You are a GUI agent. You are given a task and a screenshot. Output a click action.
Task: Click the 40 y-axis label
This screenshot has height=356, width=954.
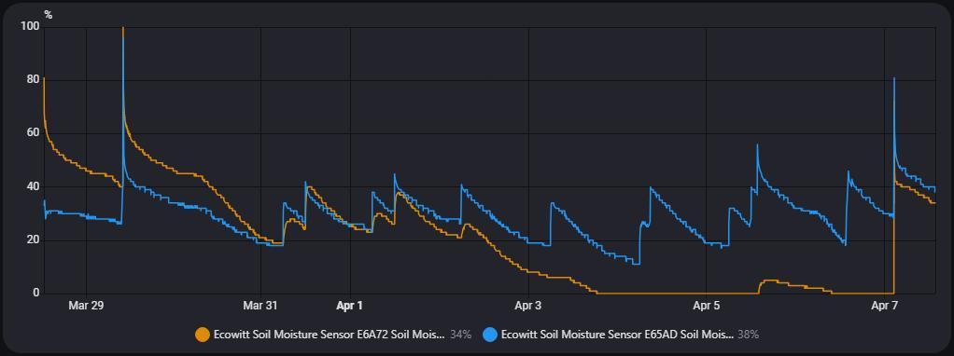coord(34,186)
